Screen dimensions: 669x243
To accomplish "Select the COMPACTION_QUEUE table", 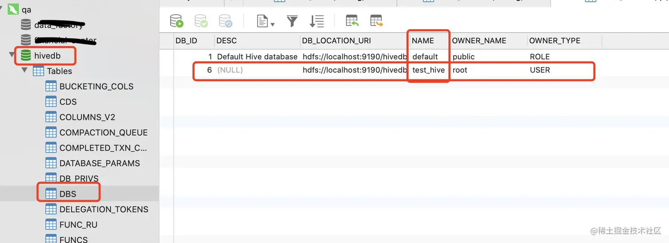I will click(x=104, y=133).
